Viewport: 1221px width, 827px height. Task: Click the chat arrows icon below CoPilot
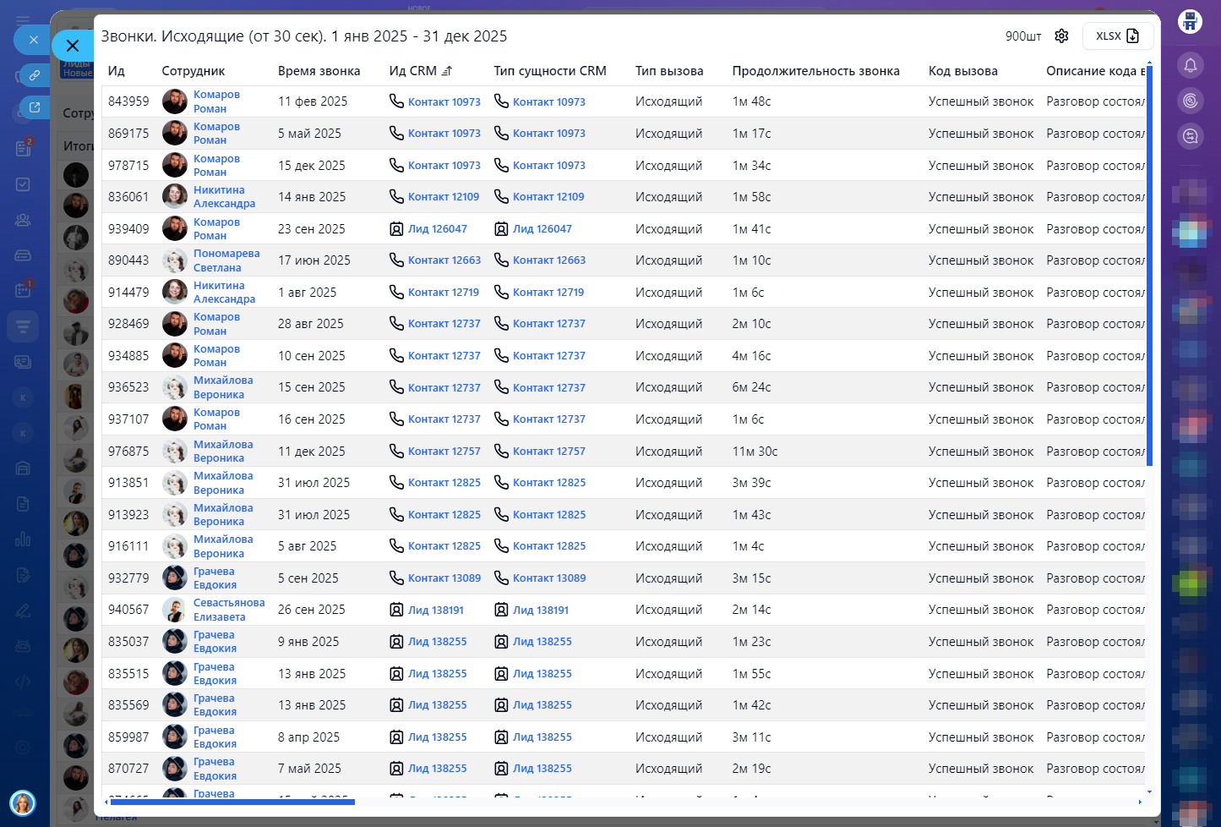pos(1190,135)
